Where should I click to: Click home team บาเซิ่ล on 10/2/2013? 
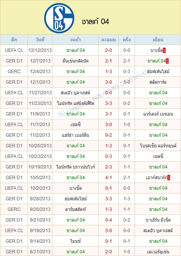75,188
